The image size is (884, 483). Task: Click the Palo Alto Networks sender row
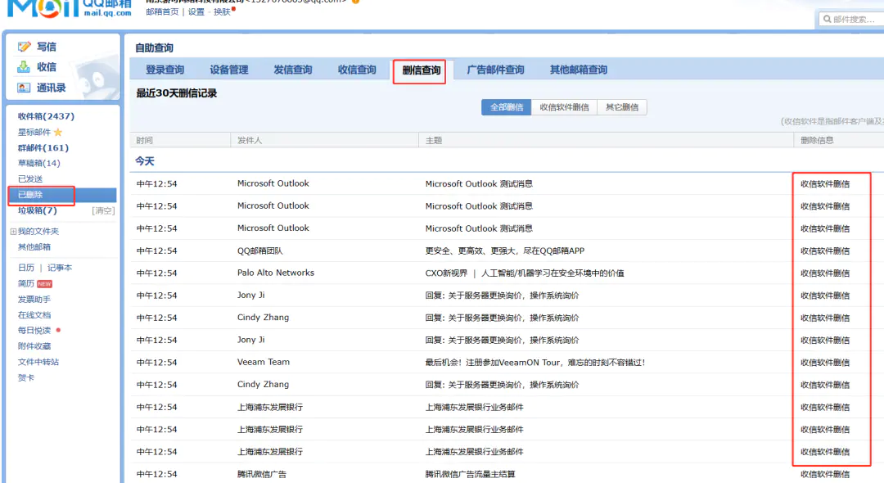(276, 273)
